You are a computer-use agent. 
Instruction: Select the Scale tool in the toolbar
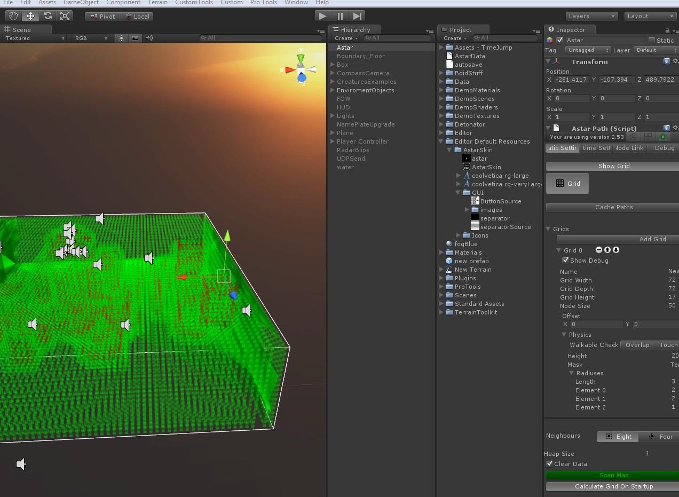(x=65, y=15)
